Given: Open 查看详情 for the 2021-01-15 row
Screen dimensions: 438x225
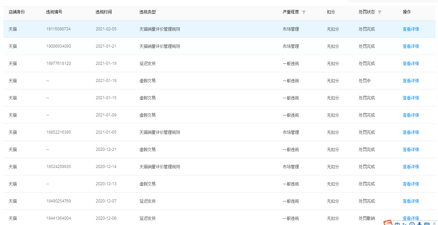Looking at the screenshot, I should click(x=411, y=98).
